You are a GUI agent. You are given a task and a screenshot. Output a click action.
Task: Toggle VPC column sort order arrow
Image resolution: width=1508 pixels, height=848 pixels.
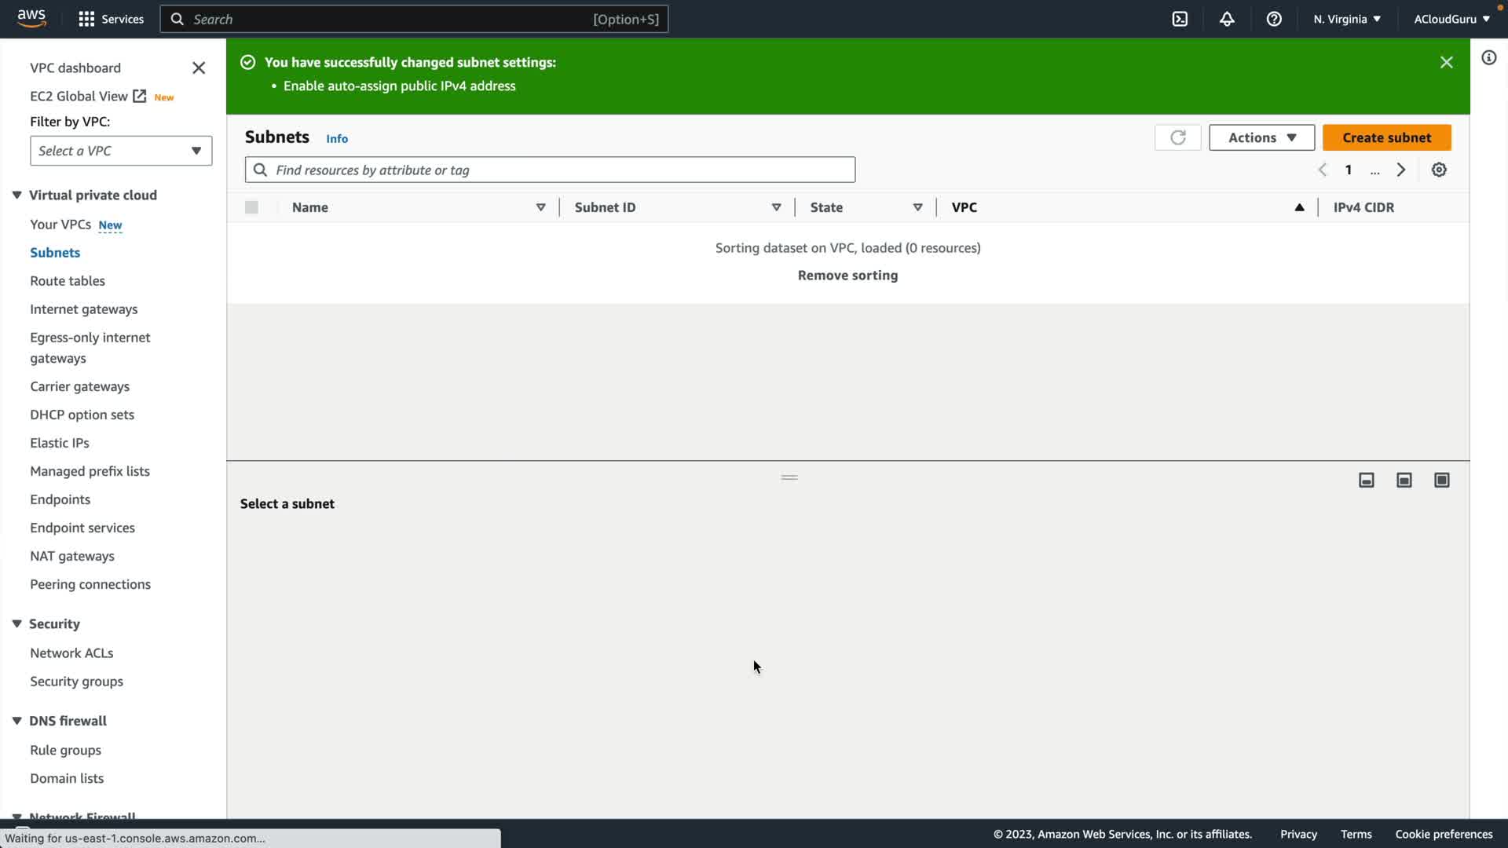(x=1299, y=207)
